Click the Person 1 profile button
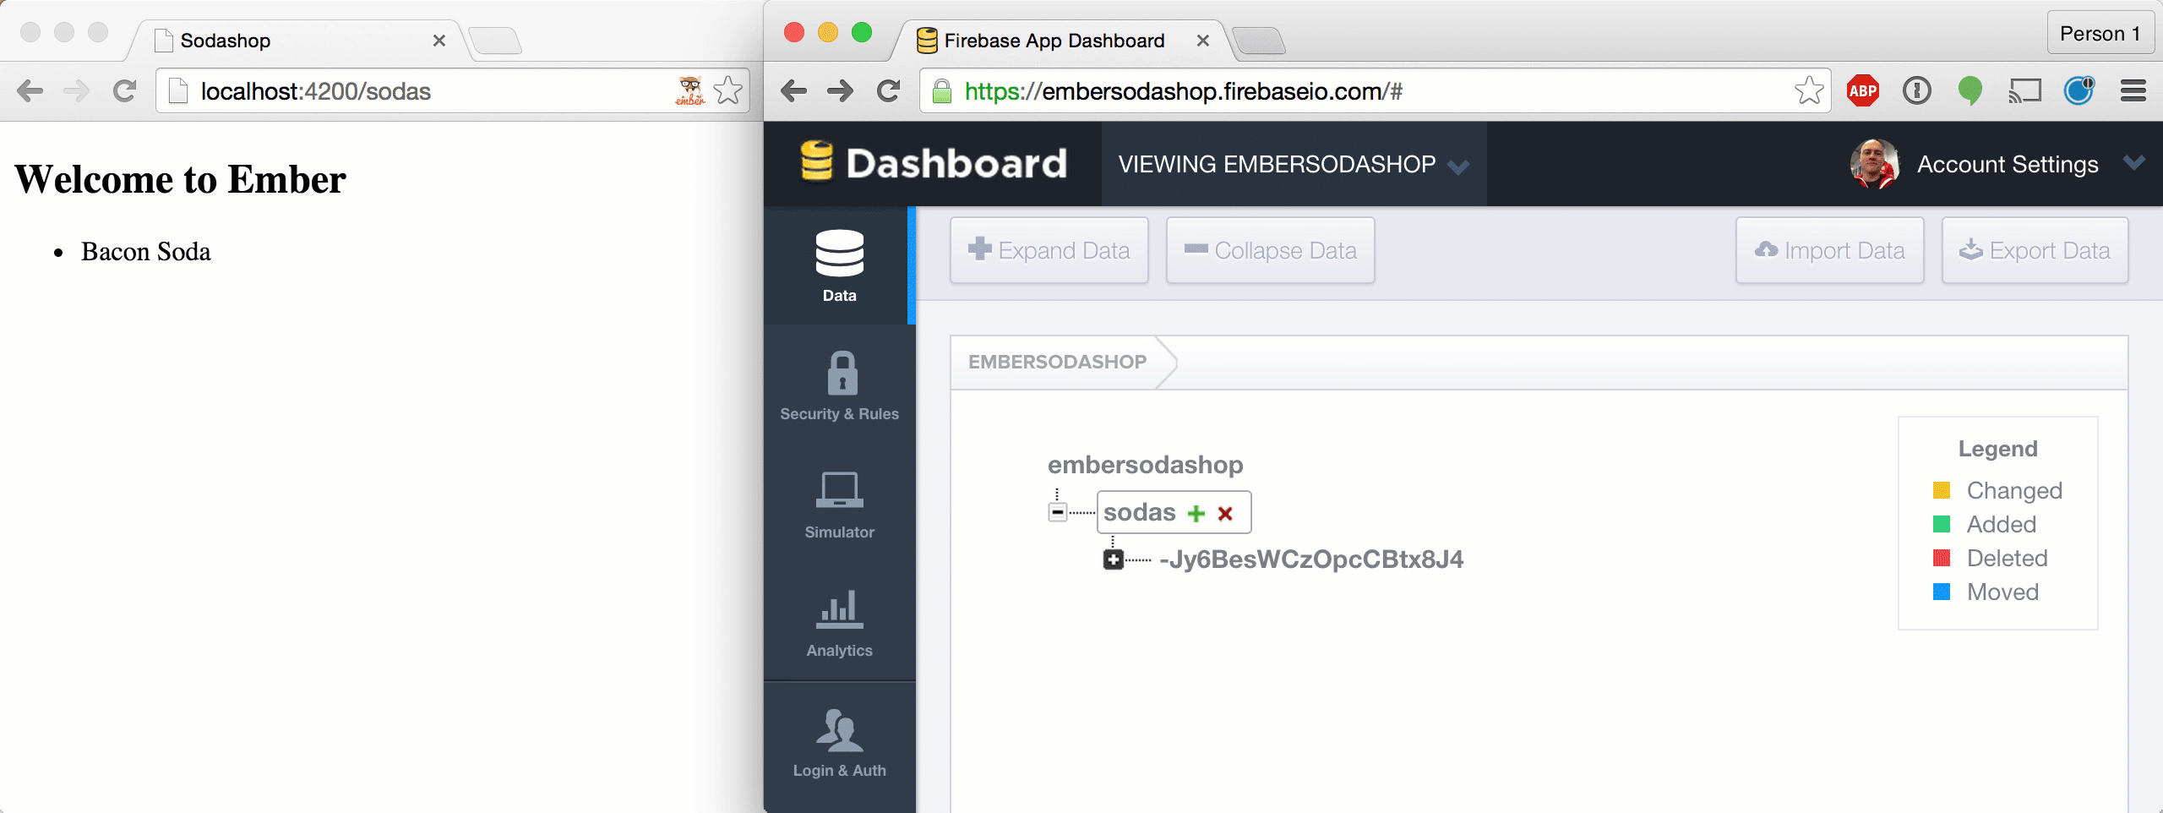 [x=2100, y=33]
